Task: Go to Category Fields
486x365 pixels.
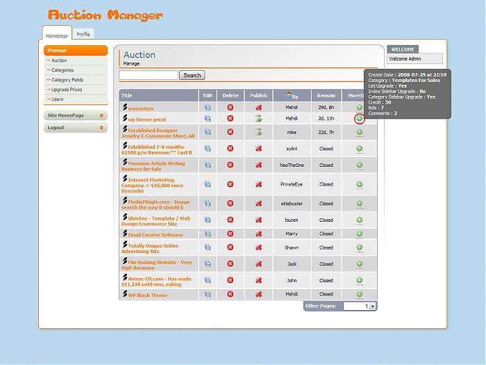Action: [x=67, y=80]
